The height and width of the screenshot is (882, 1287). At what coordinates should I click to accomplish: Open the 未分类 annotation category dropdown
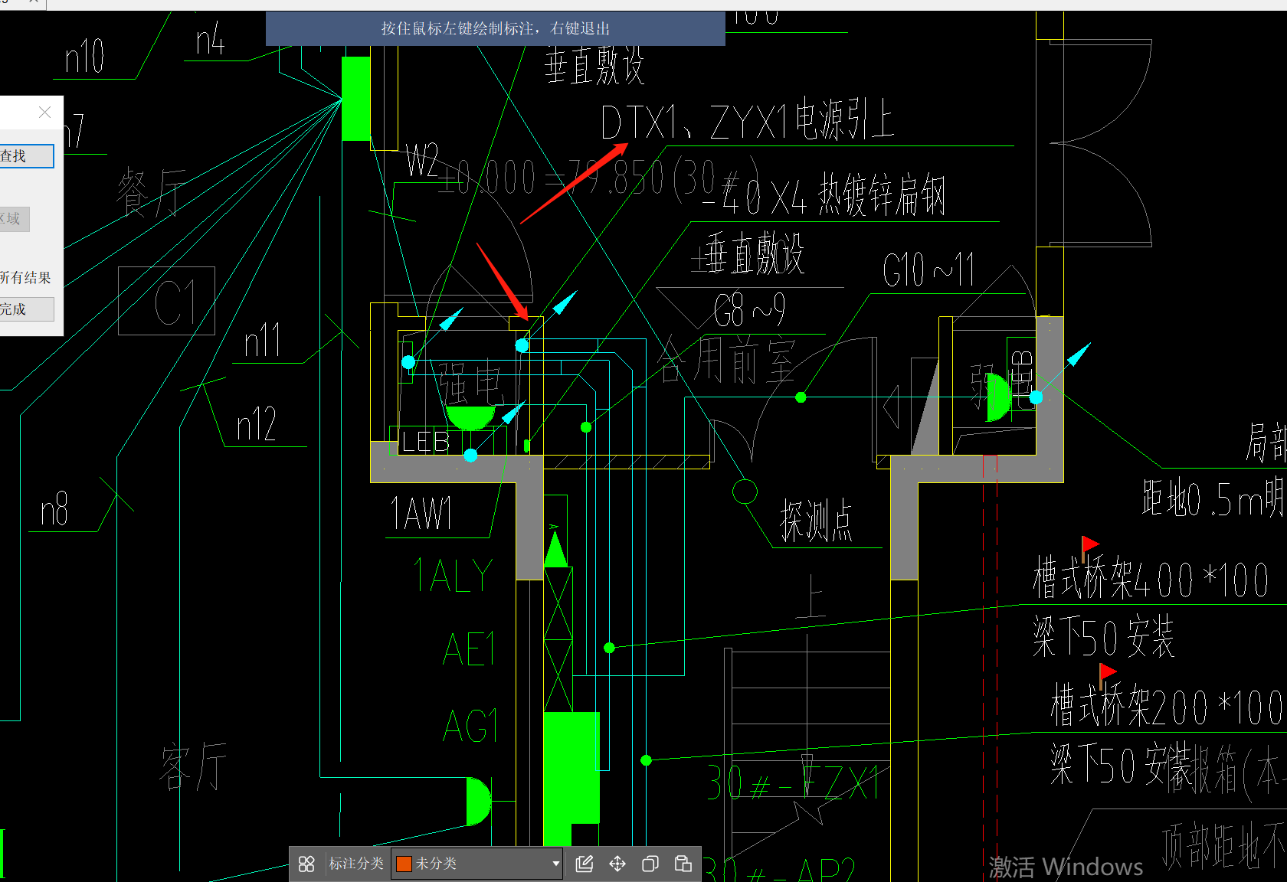coord(476,864)
